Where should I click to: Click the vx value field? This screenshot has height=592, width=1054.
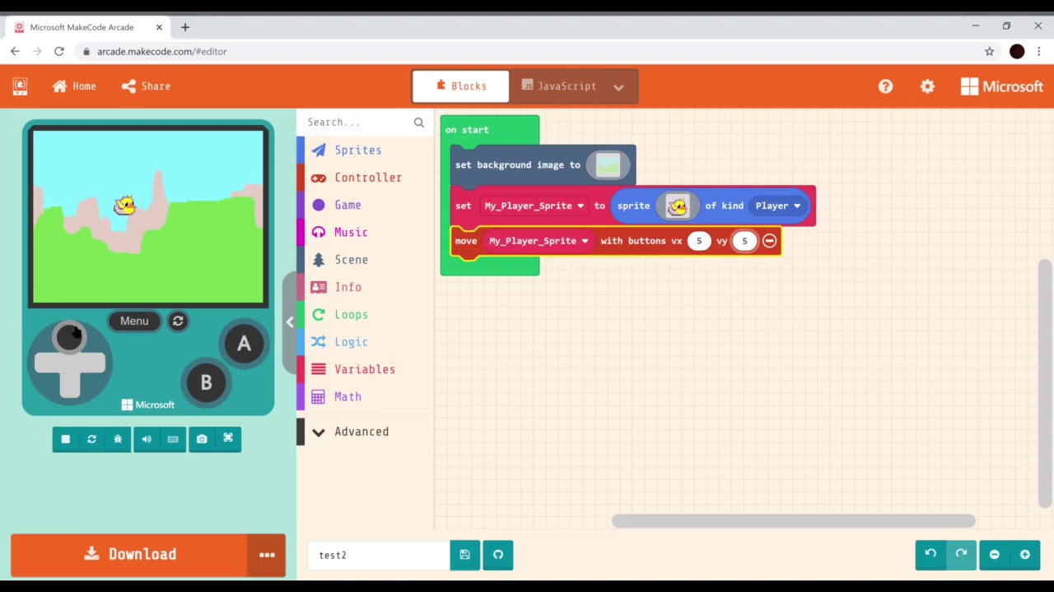[699, 241]
